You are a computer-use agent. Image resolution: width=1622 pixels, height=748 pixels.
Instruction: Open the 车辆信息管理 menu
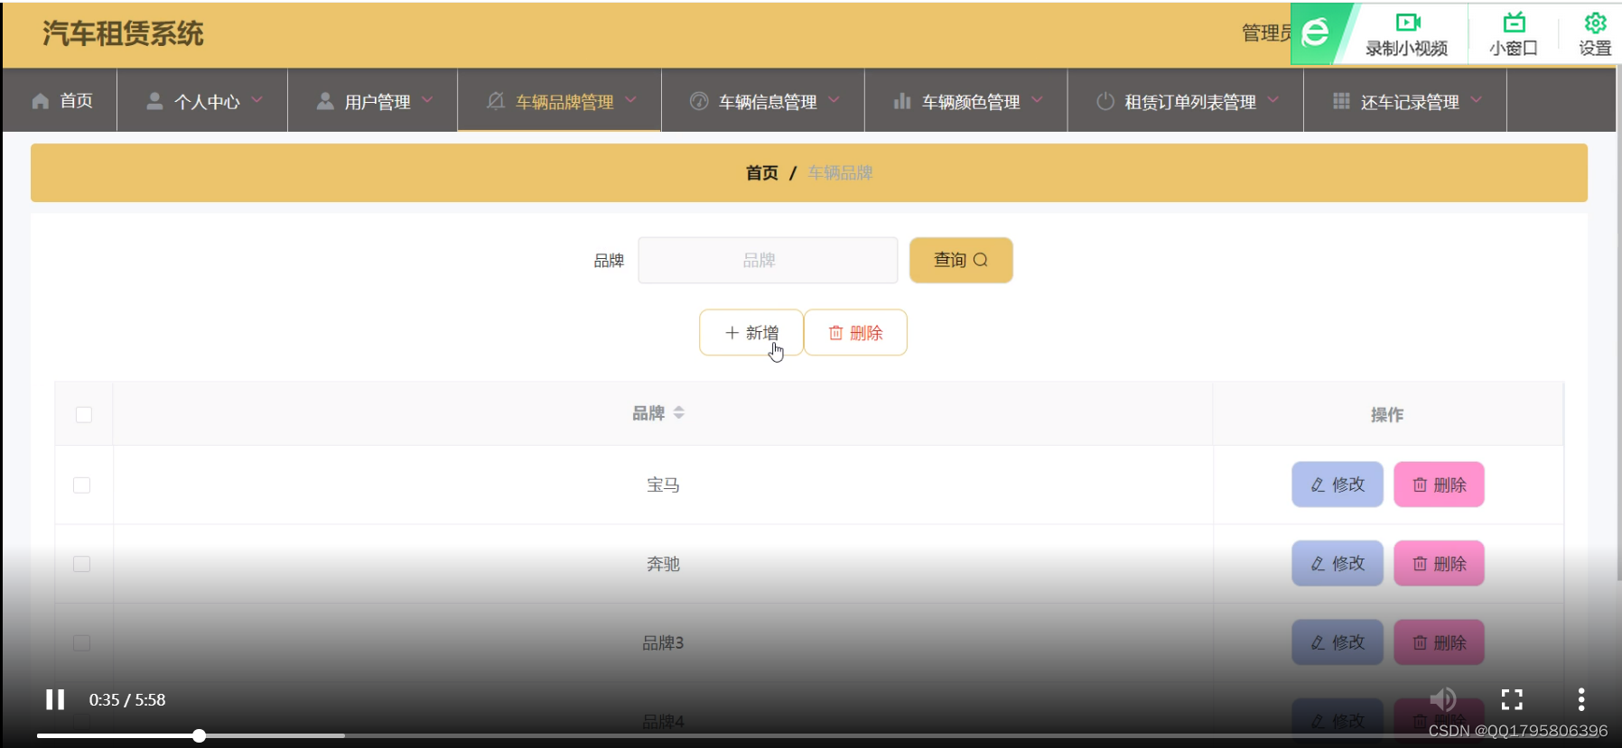pos(763,100)
